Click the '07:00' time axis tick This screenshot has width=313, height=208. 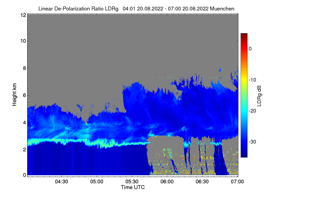point(238,181)
